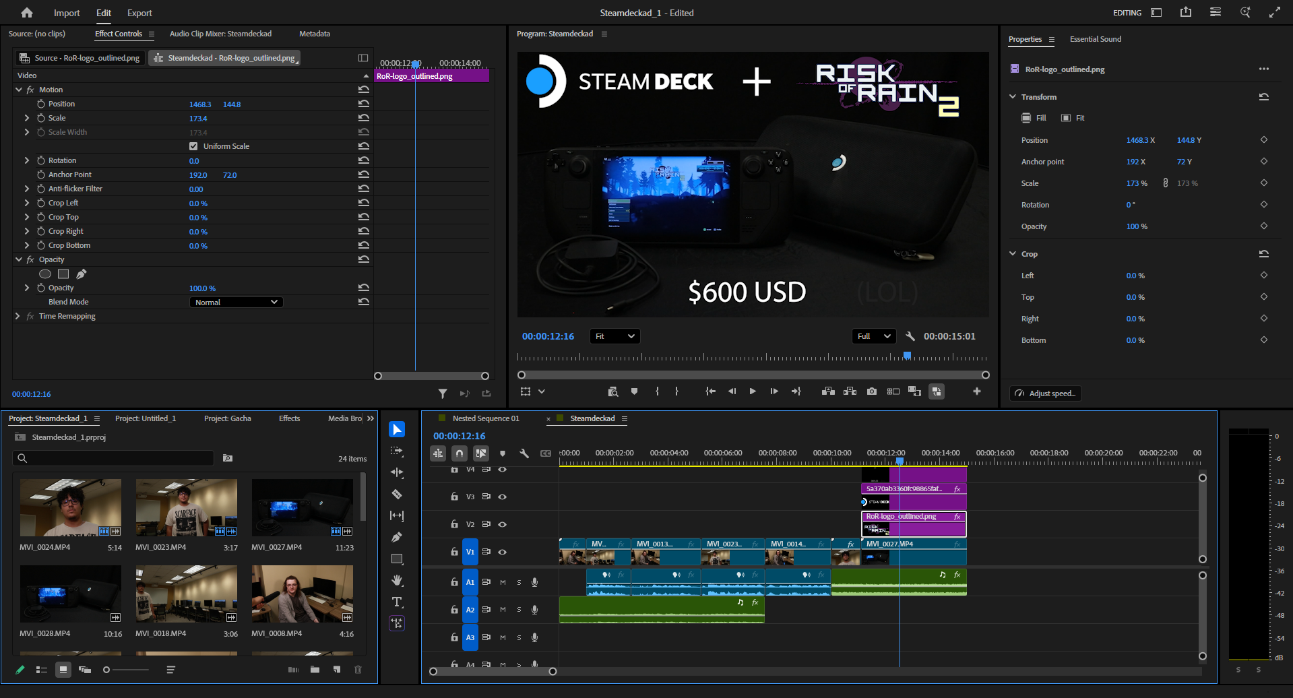1293x698 pixels.
Task: Click EDITING workspace label
Action: click(1127, 13)
